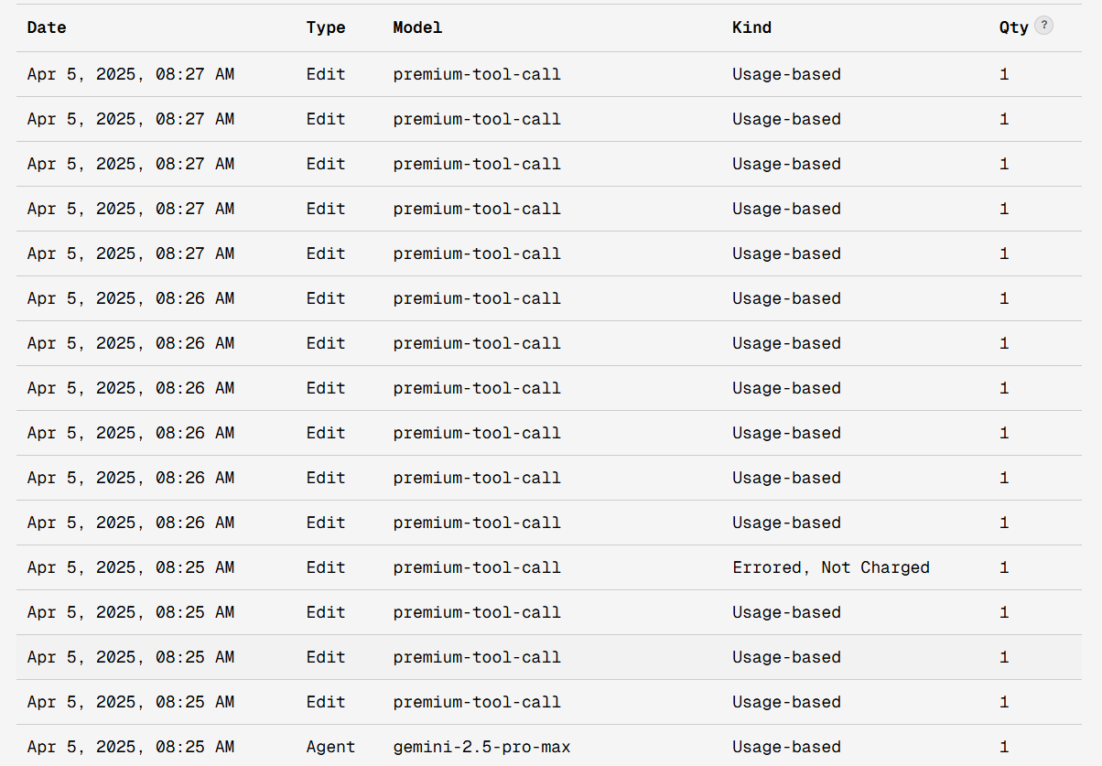Click the question-mark help icon beside Qty

[x=1043, y=26]
